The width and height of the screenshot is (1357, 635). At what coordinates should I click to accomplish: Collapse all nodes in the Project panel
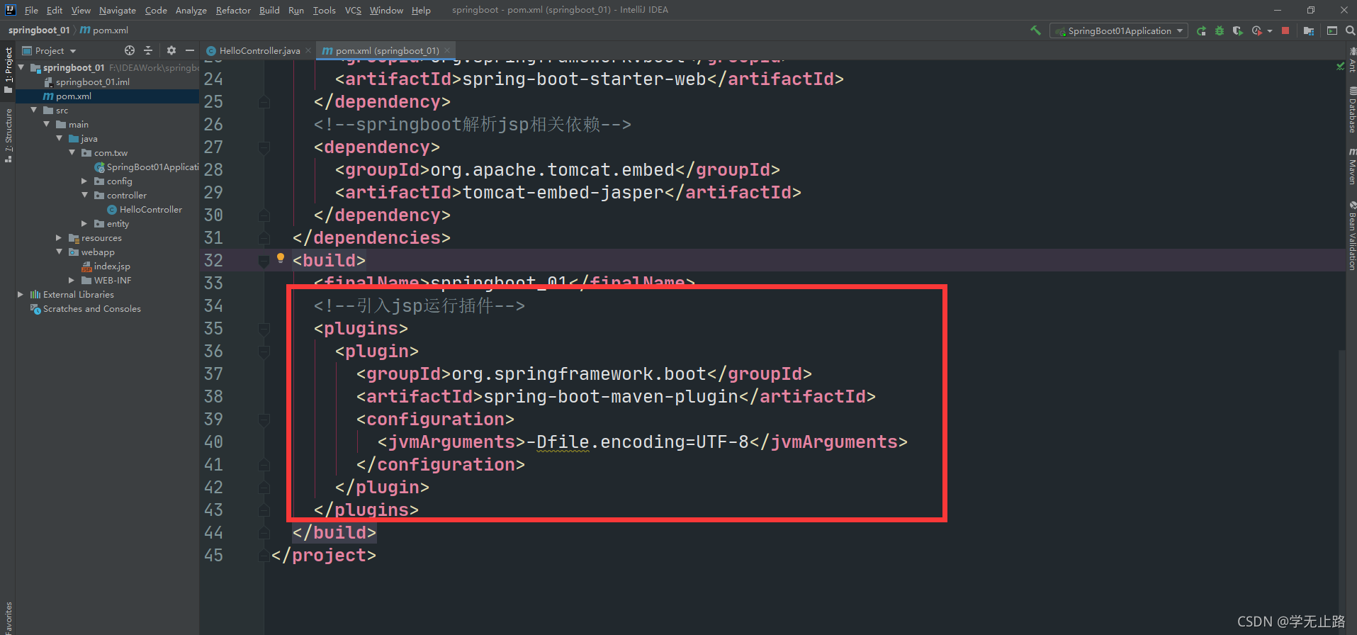tap(148, 50)
